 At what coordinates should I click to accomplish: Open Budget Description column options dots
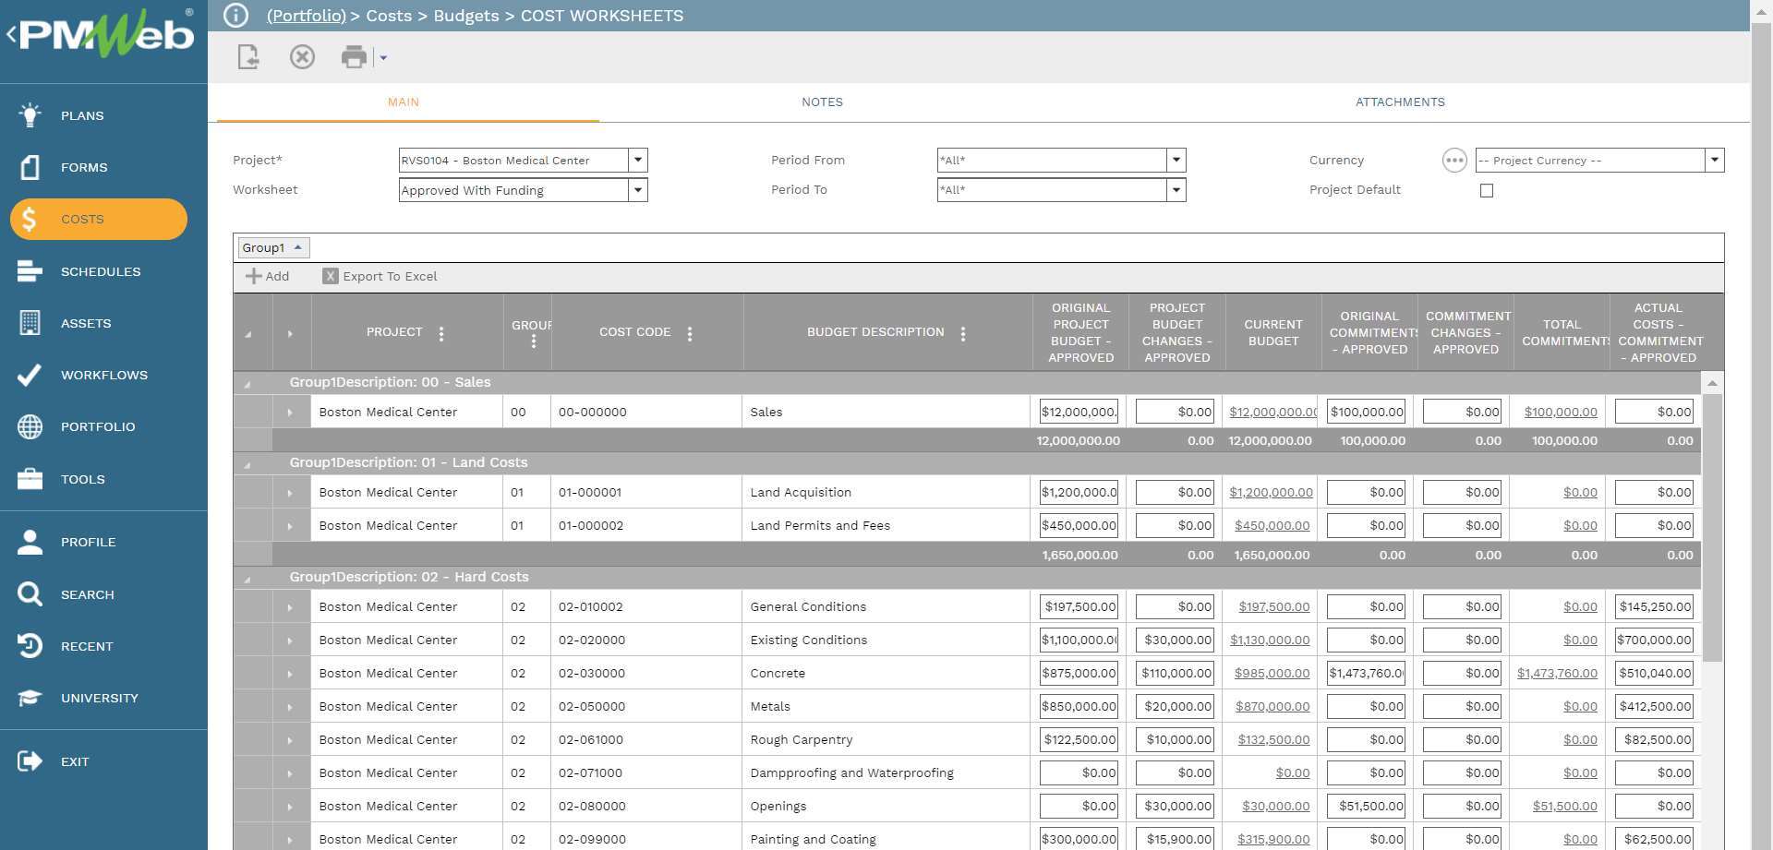click(x=963, y=334)
